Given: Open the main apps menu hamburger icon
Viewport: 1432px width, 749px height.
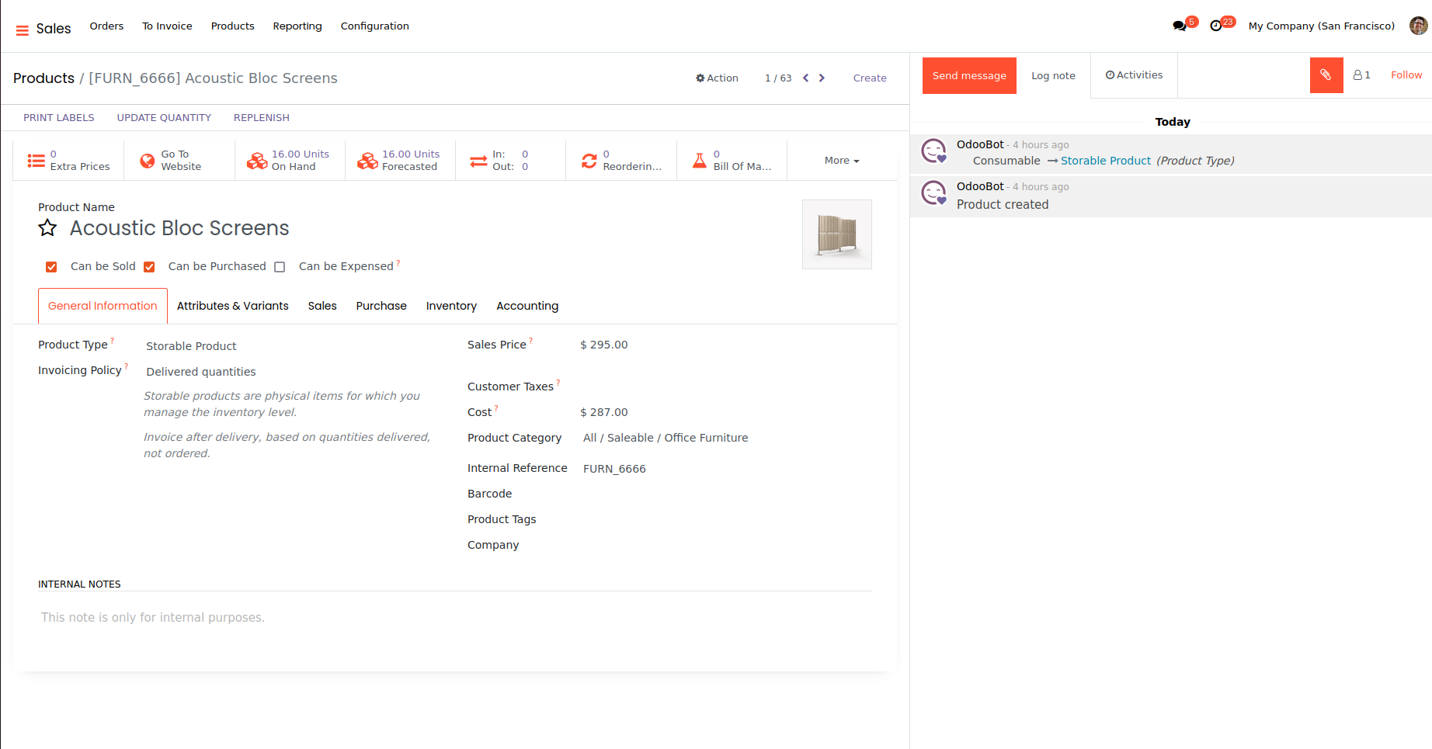Looking at the screenshot, I should click(x=22, y=29).
